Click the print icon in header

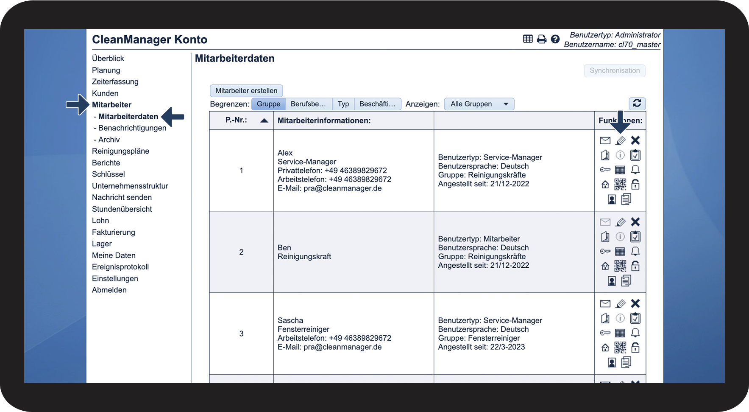[542, 39]
